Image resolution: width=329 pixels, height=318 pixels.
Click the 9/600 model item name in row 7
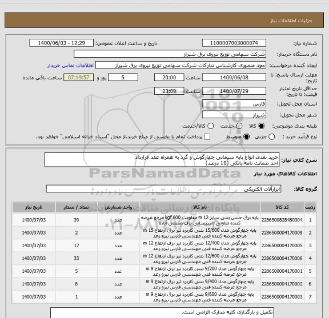tap(200, 297)
